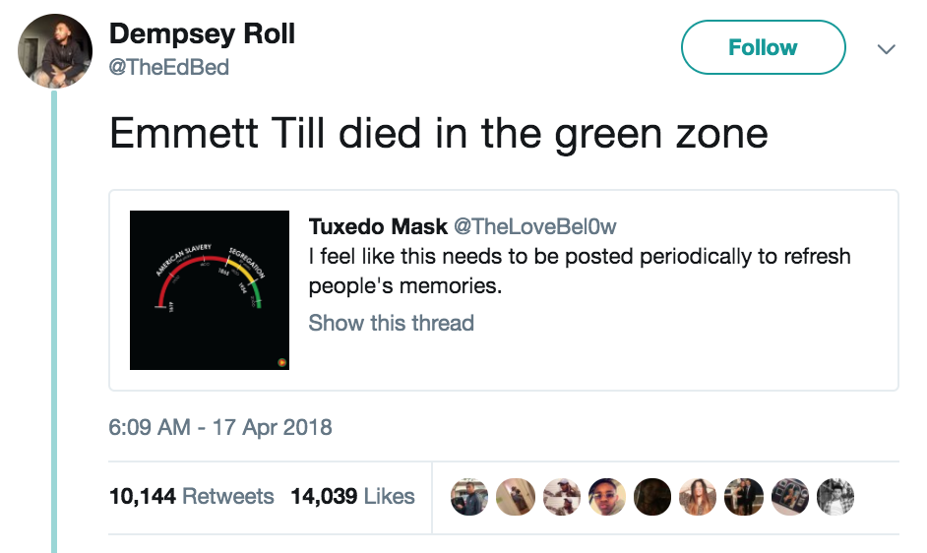Open the split two-panel liker avatar
This screenshot has height=553, width=927.
tap(560, 498)
